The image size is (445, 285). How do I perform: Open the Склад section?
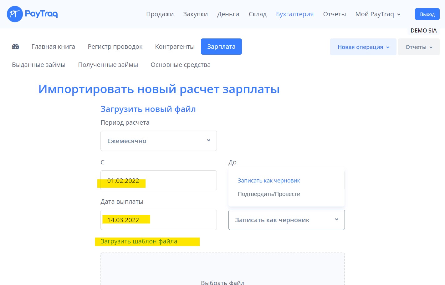(x=258, y=14)
